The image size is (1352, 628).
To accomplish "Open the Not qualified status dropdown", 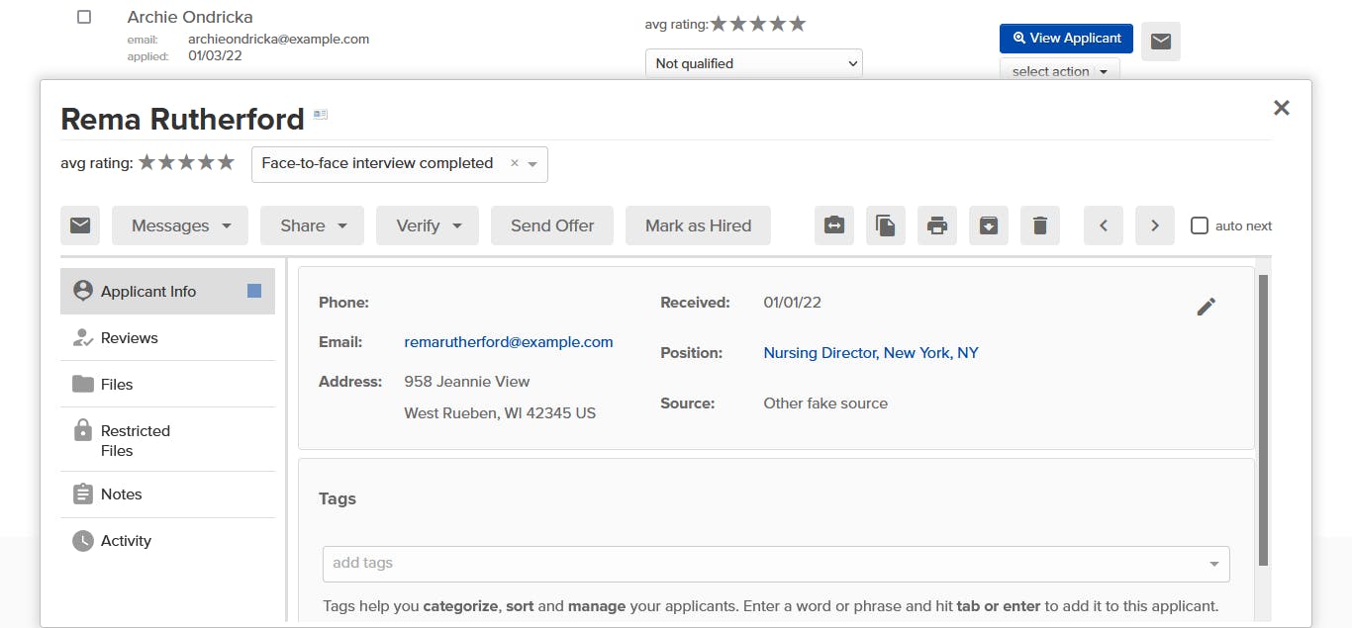I will tap(754, 63).
